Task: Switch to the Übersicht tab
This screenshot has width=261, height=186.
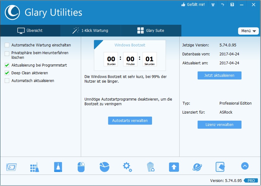Action: (x=30, y=31)
